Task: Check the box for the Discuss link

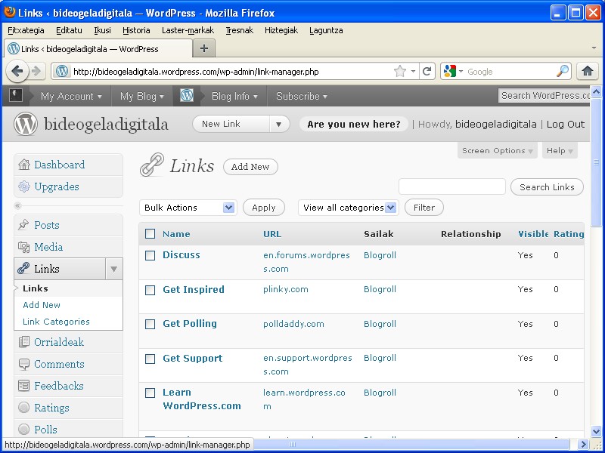Action: (150, 255)
